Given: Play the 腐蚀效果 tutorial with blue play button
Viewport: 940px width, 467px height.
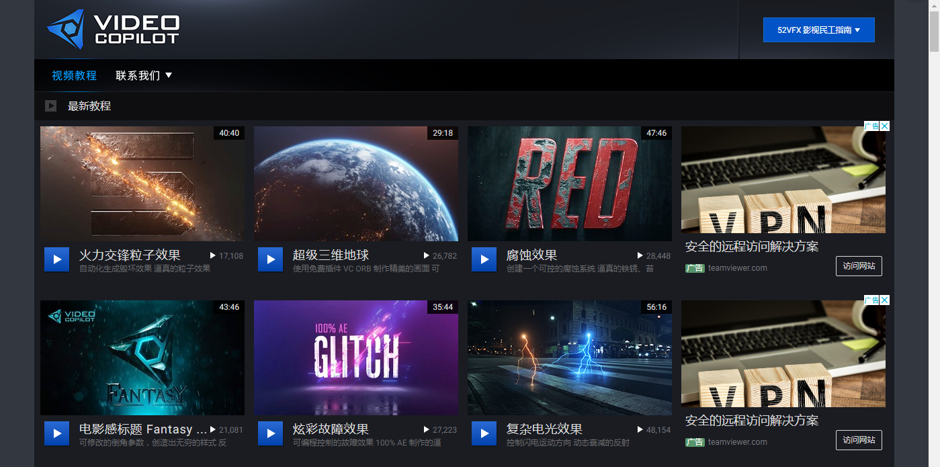Looking at the screenshot, I should [x=484, y=259].
